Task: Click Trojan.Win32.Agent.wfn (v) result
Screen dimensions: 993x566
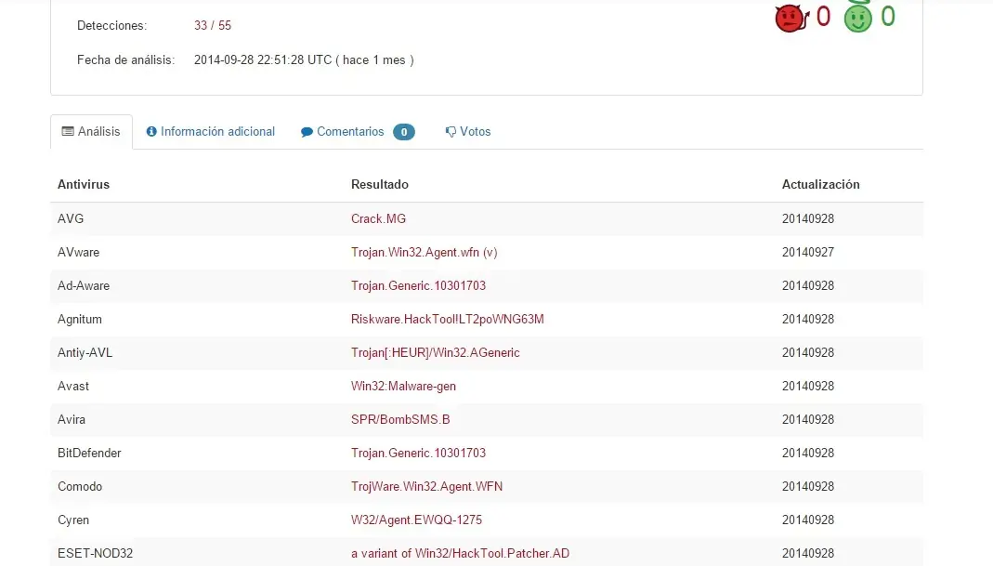Action: tap(425, 252)
